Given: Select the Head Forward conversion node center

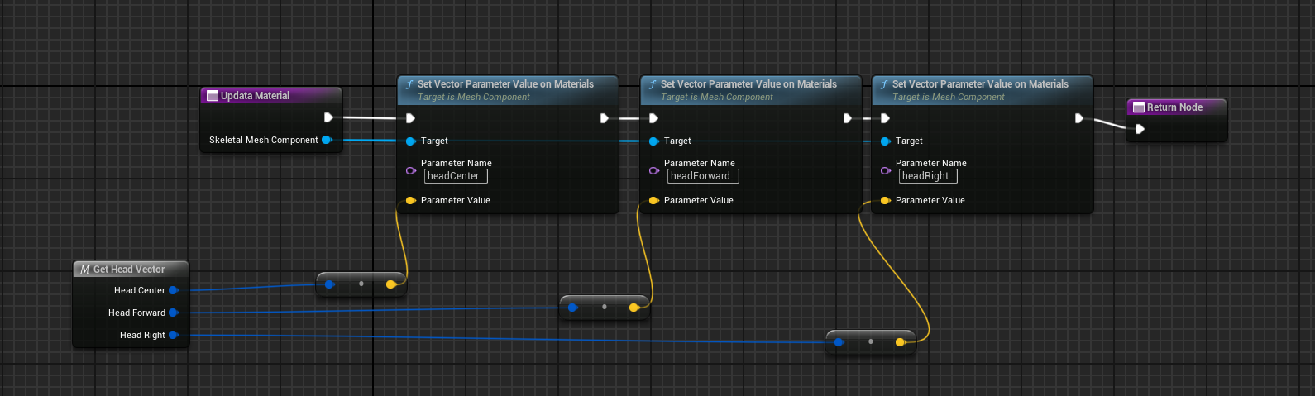Looking at the screenshot, I should 605,308.
